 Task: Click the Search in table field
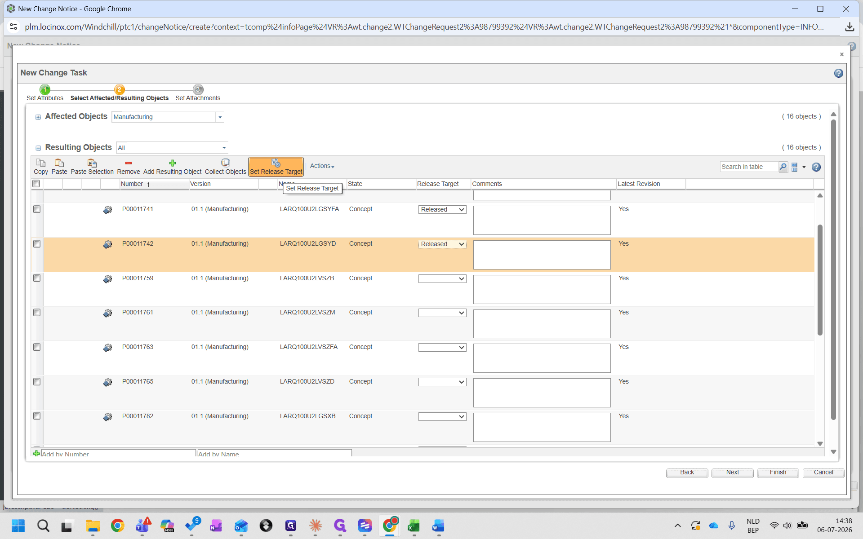coord(748,167)
